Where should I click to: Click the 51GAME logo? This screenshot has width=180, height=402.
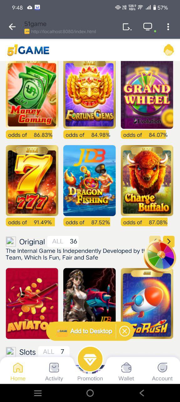[28, 50]
